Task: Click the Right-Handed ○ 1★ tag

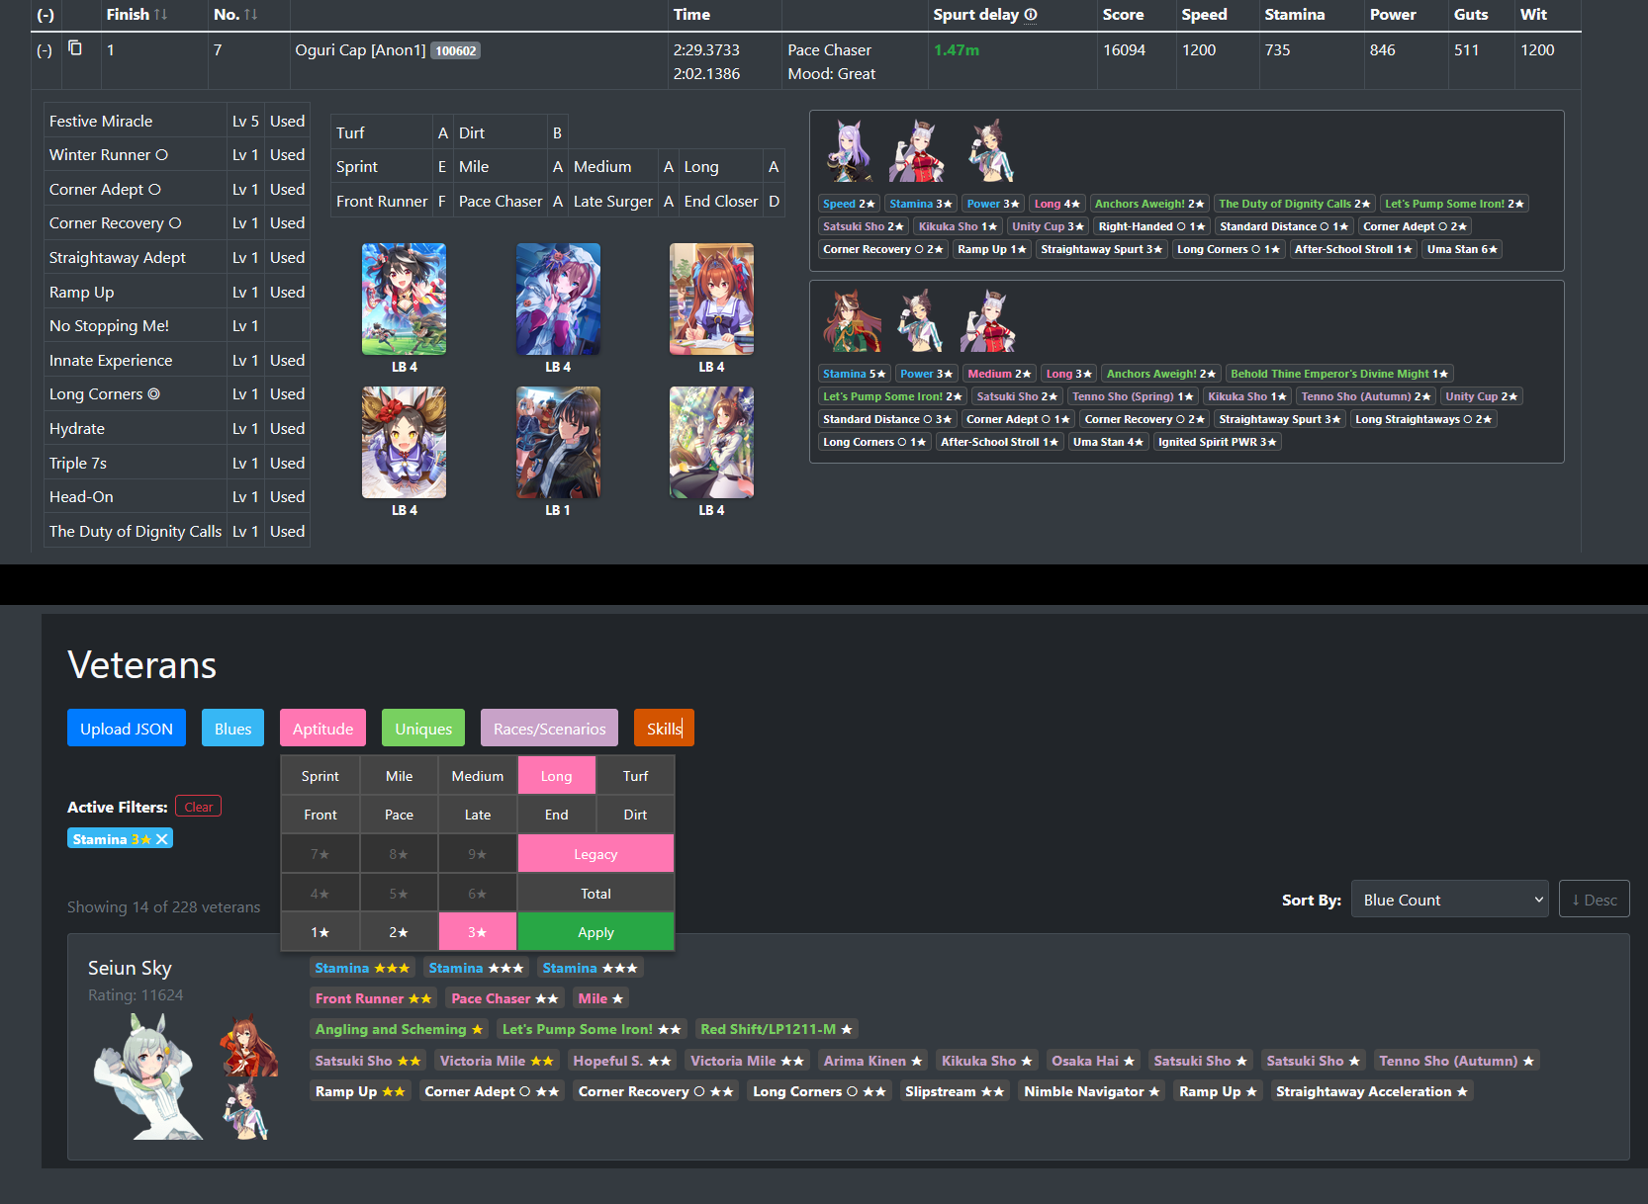Action: [x=1152, y=226]
